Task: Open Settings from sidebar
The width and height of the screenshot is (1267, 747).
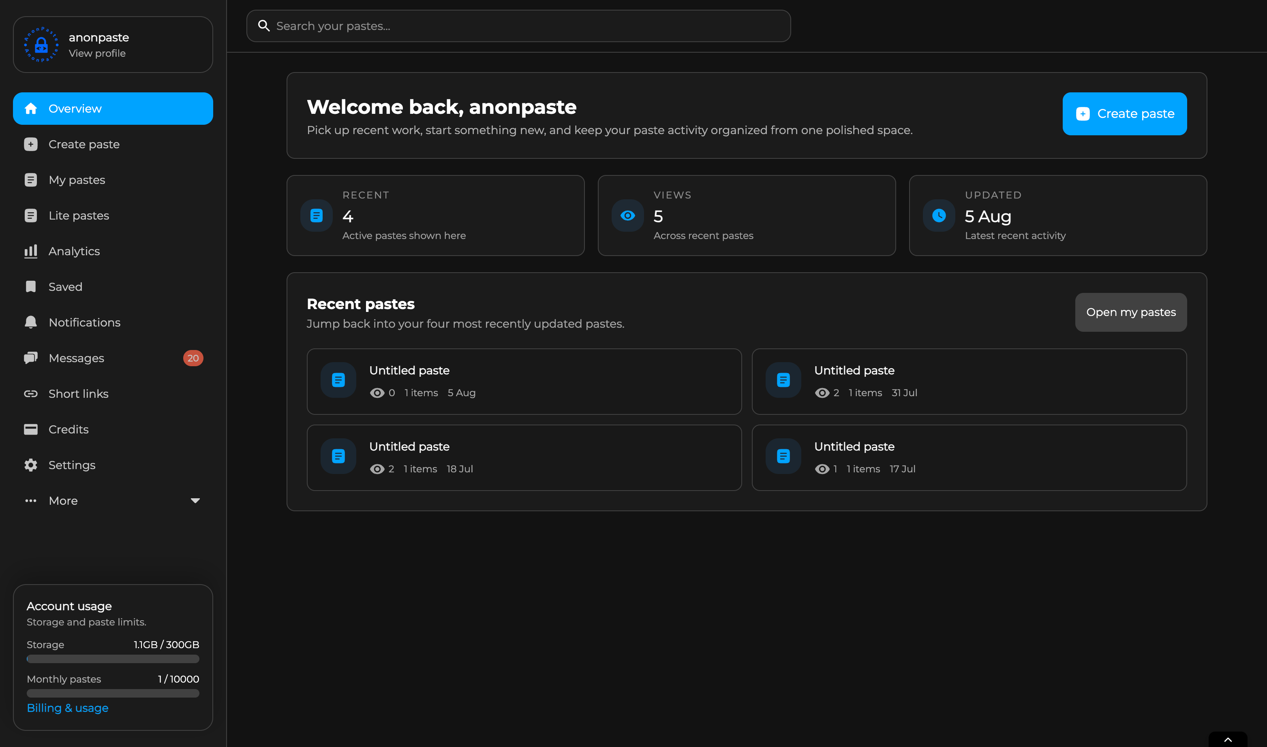Action: tap(113, 465)
